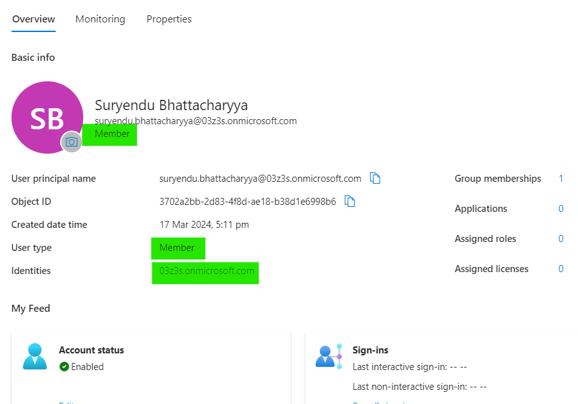The image size is (578, 404).
Task: Click the Sign-ins people icon
Action: click(x=329, y=356)
